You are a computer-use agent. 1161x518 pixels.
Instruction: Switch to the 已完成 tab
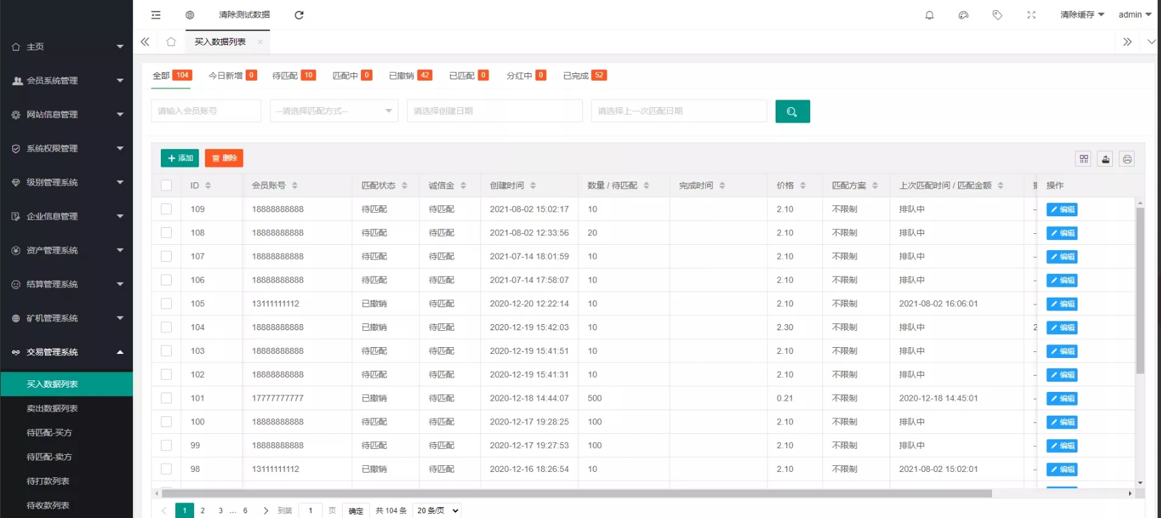[x=585, y=76]
